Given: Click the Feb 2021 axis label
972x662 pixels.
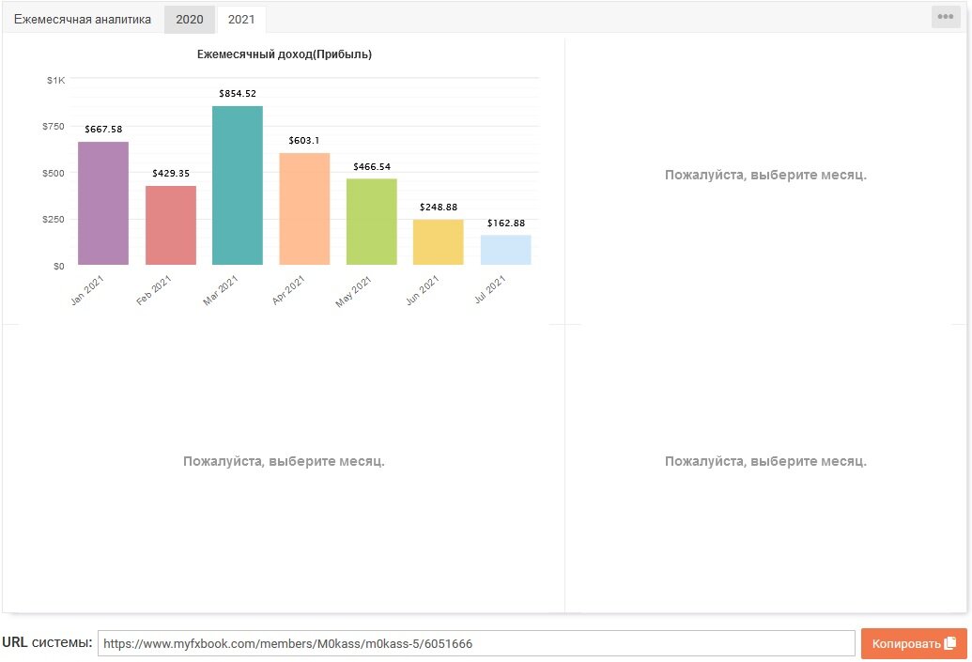Looking at the screenshot, I should tap(154, 290).
